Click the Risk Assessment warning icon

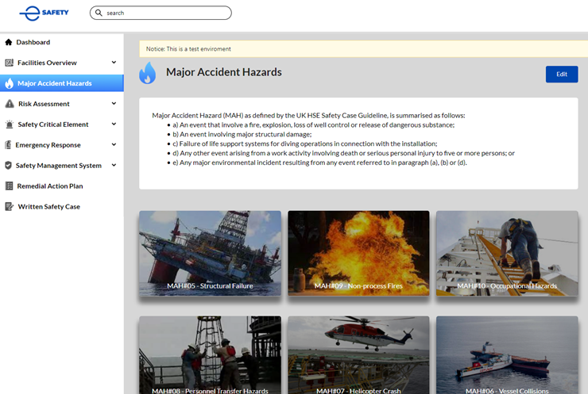10,104
